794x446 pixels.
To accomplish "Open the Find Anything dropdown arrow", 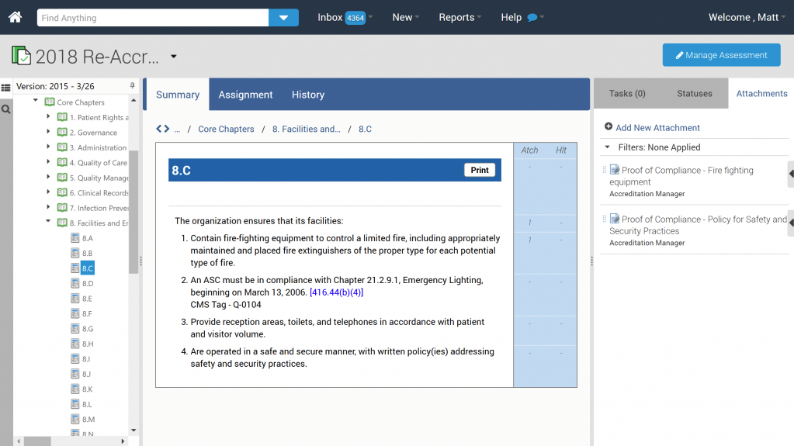I will tap(283, 18).
